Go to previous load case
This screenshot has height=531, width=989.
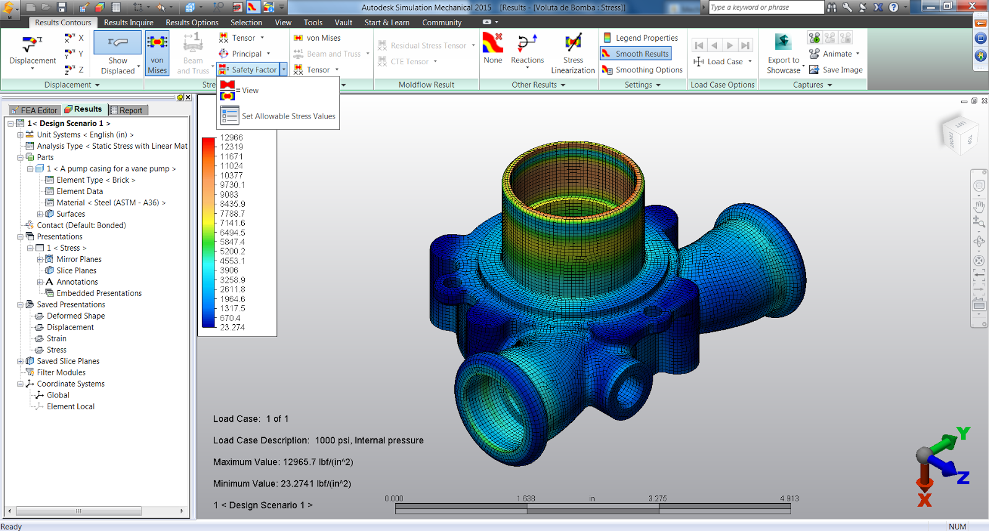[715, 45]
